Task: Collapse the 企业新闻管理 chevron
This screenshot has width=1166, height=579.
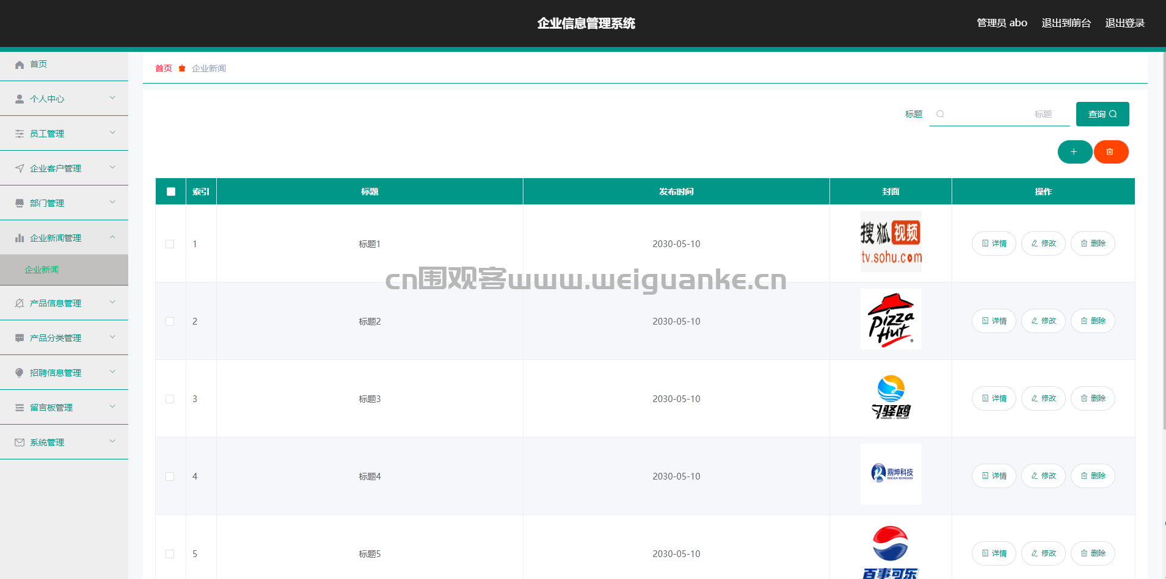Action: click(112, 237)
